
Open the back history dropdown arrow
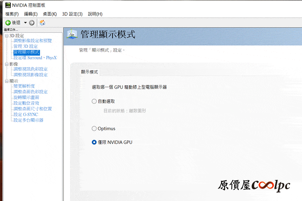[25, 23]
